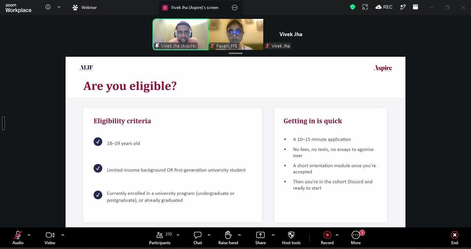Select Pavani_FFE video thumbnail
The image size is (471, 249).
[x=236, y=34]
